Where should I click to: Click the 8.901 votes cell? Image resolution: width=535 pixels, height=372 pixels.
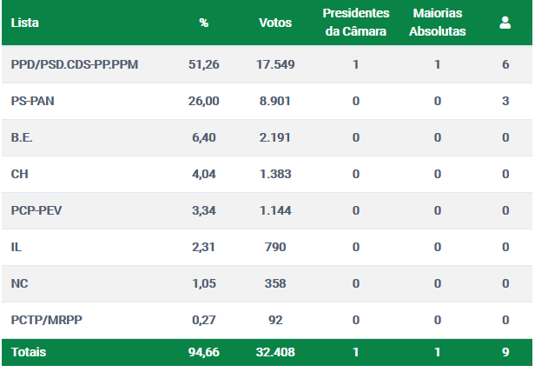pos(275,101)
